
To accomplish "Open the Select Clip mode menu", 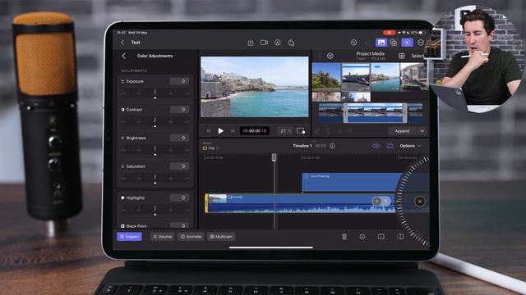I will (211, 147).
